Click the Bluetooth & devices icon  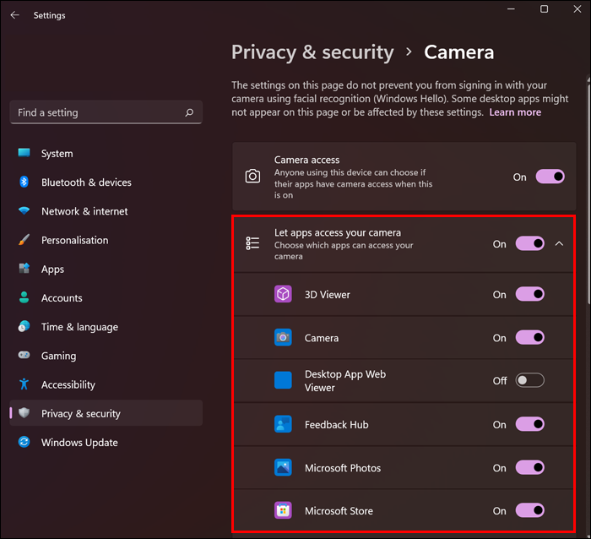pyautogui.click(x=24, y=182)
